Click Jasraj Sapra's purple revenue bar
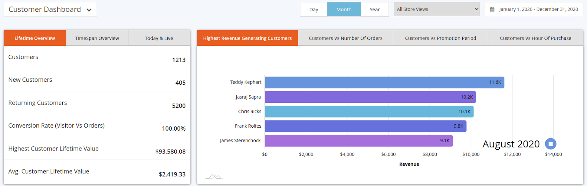 [x=370, y=97]
